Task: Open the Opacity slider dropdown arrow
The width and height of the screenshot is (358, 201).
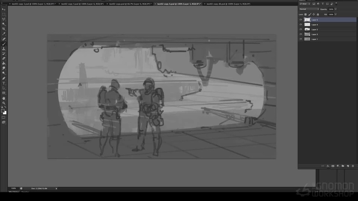Action: (336, 9)
